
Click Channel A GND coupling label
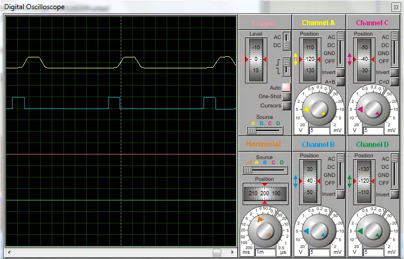[329, 53]
